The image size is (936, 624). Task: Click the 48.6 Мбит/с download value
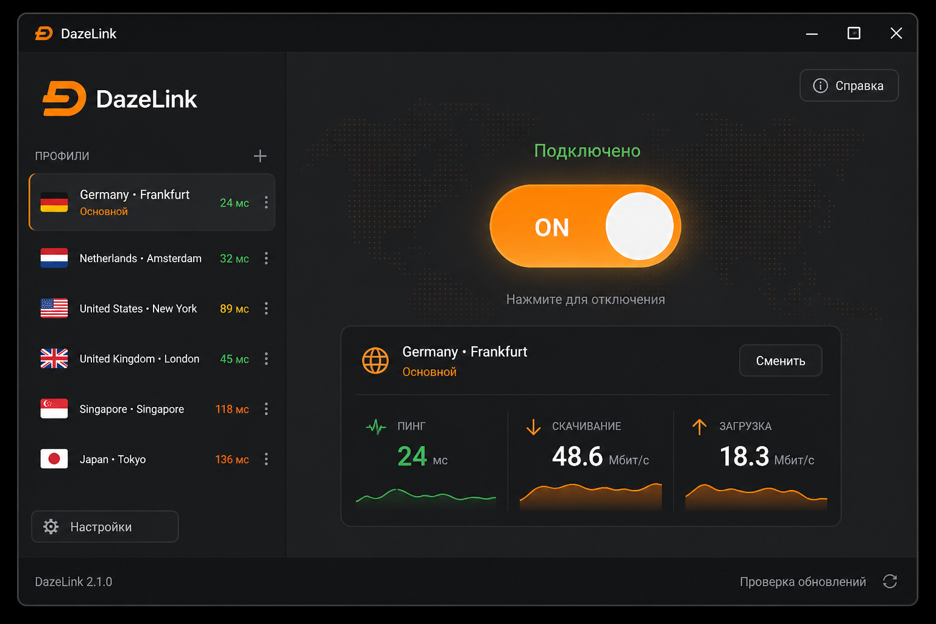(600, 456)
